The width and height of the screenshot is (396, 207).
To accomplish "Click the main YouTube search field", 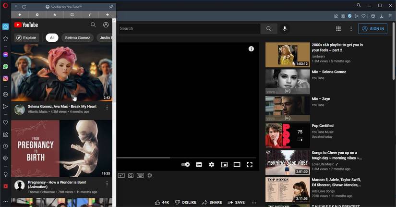I will pyautogui.click(x=190, y=28).
